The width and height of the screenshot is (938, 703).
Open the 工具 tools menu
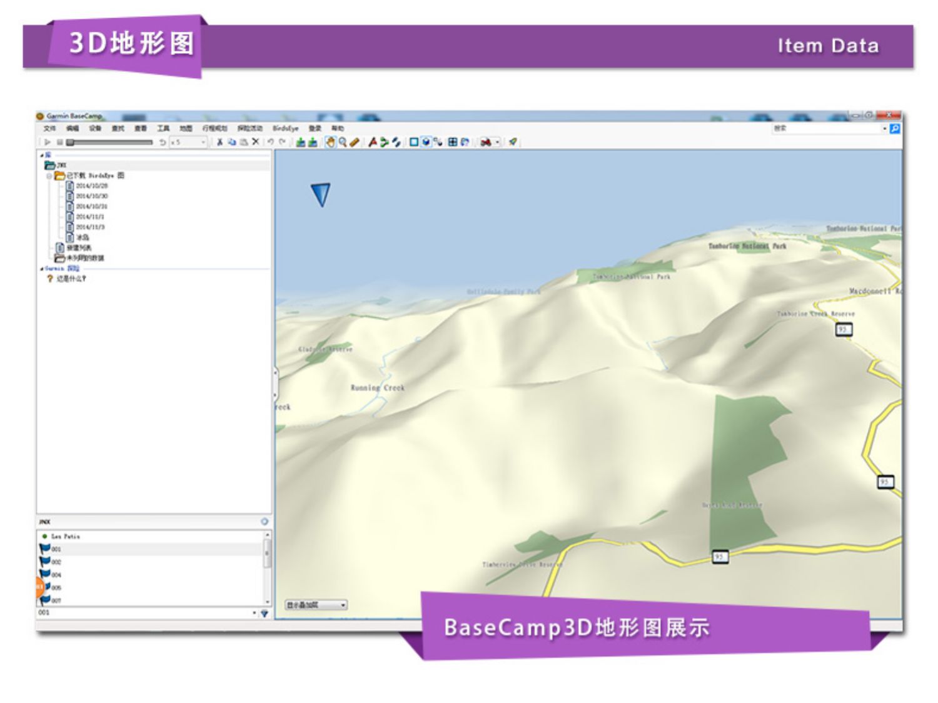coord(163,129)
